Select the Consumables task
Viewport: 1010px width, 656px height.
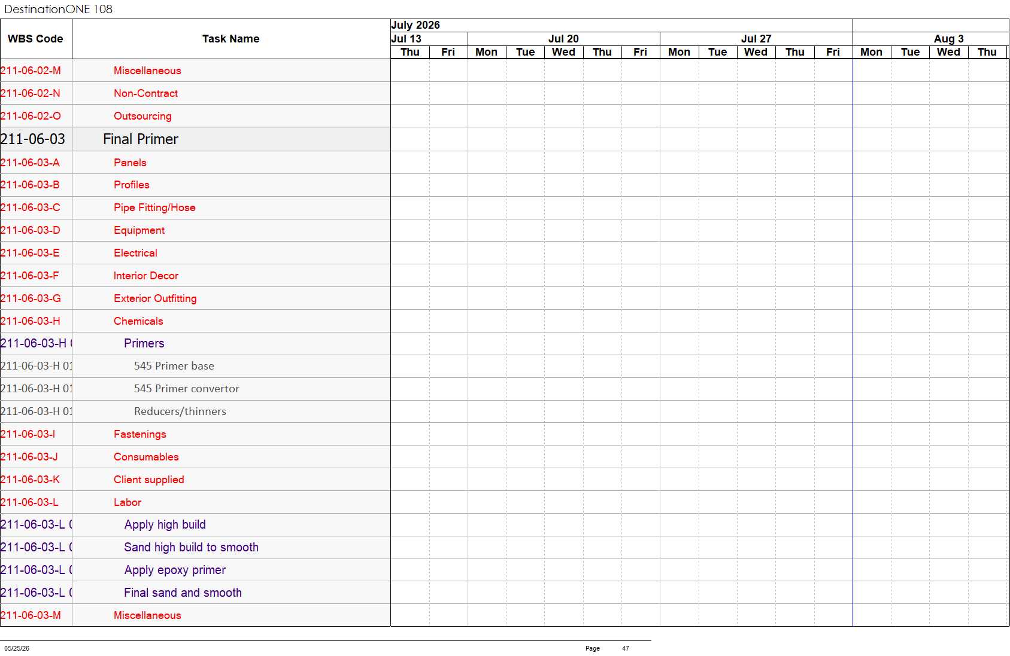pyautogui.click(x=146, y=457)
